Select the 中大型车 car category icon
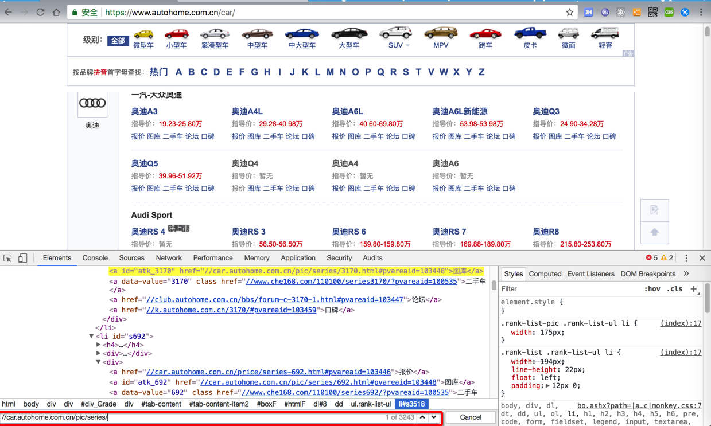 point(302,34)
